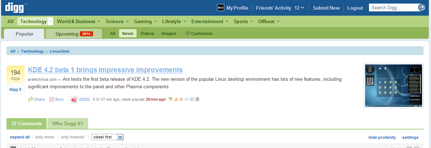Expand the Entertainment category dropdown
The width and height of the screenshot is (431, 148).
[227, 22]
